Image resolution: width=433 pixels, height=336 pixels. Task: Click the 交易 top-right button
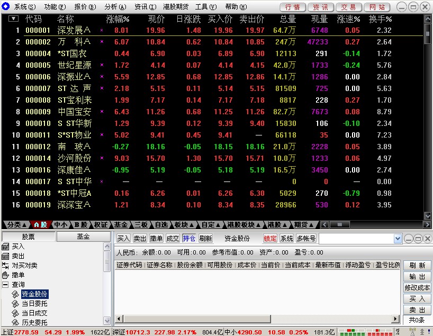[348, 7]
